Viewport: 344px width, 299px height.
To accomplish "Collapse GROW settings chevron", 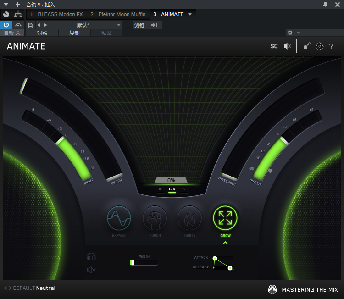I will click(x=225, y=243).
